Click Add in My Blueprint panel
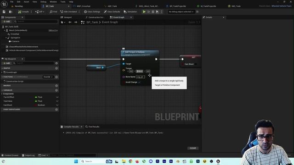The image size is (294, 165). pos(6,63)
